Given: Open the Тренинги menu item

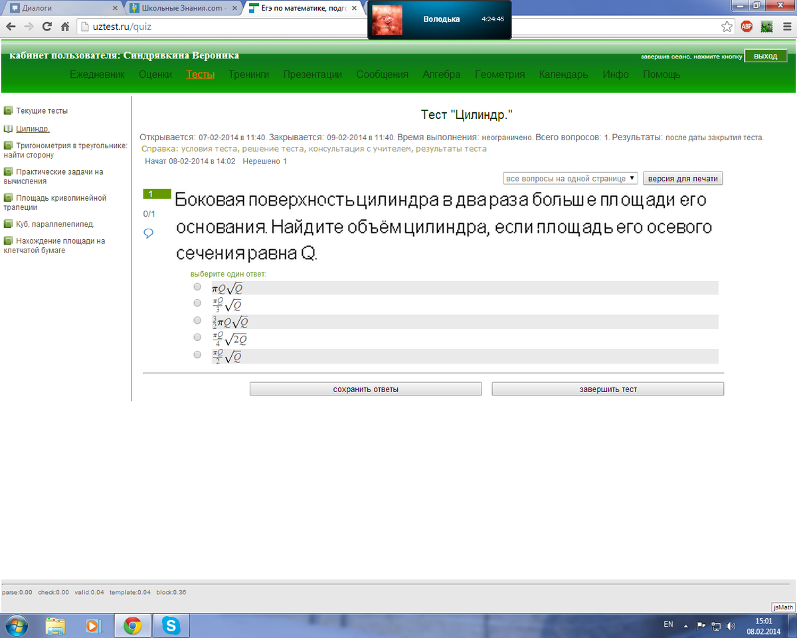Looking at the screenshot, I should [249, 74].
